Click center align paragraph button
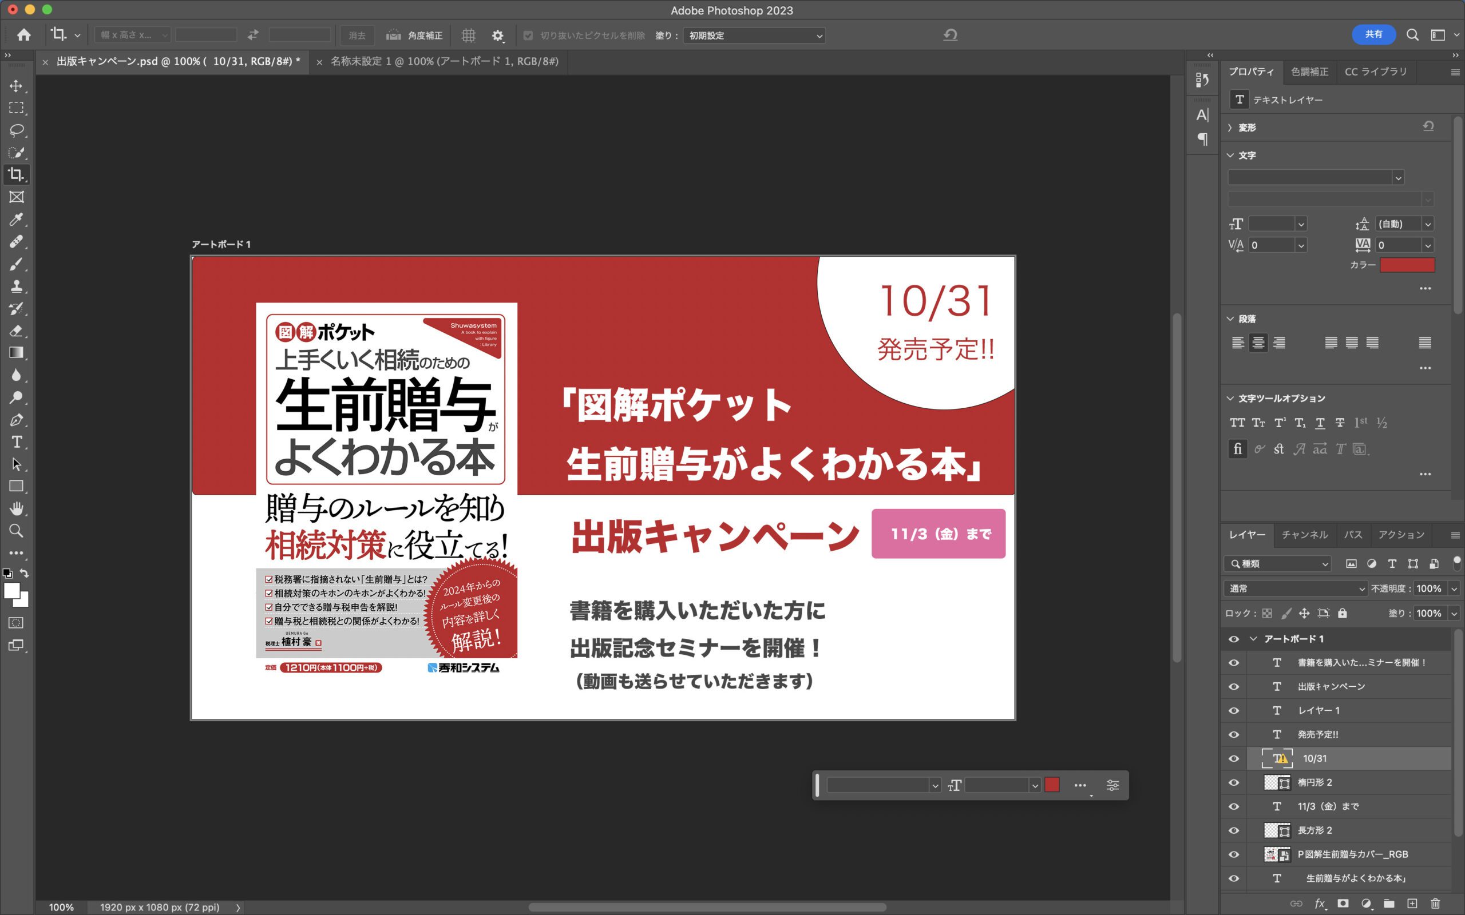 point(1258,343)
